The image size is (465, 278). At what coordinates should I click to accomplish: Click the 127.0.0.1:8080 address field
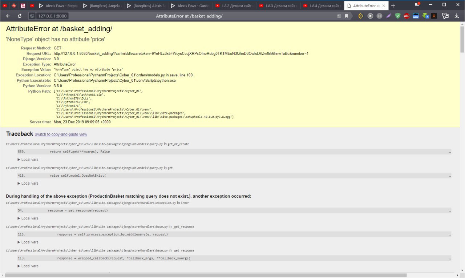(x=53, y=16)
